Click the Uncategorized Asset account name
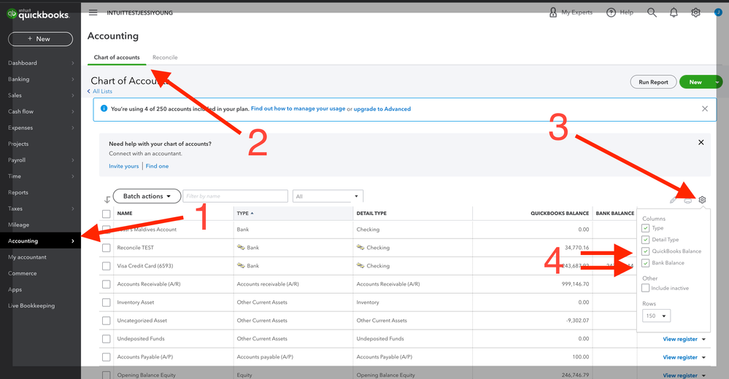Screen dimensions: 729x379 (142, 321)
